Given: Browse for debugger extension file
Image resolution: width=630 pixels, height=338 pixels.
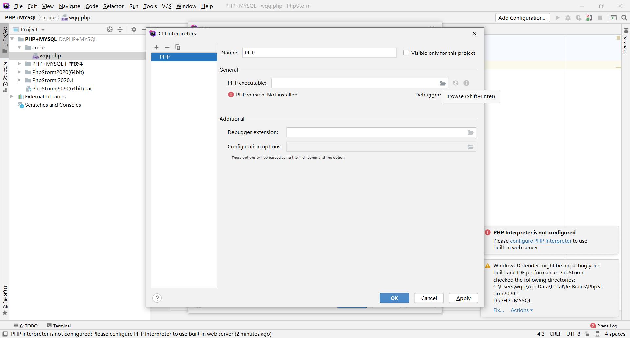Looking at the screenshot, I should (471, 133).
